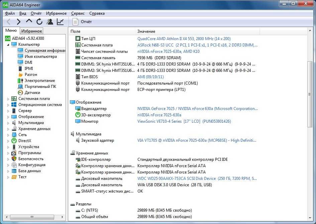Expand the Отображение tree node in sidebar
Viewport: 316px width, 224px height.
[x=8, y=117]
